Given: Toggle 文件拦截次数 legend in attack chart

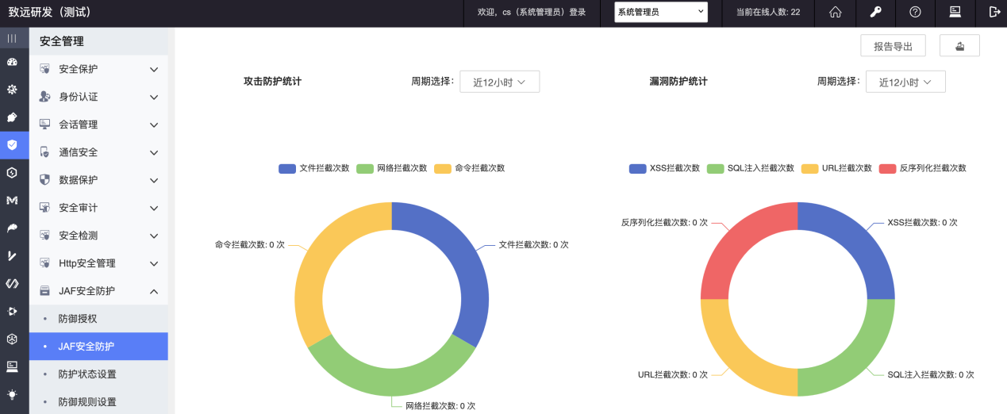Looking at the screenshot, I should (314, 168).
